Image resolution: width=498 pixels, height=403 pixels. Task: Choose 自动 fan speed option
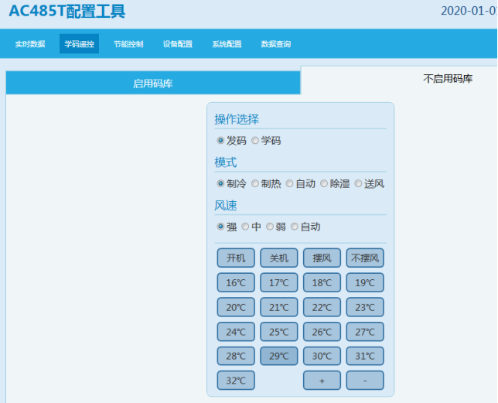(x=295, y=227)
